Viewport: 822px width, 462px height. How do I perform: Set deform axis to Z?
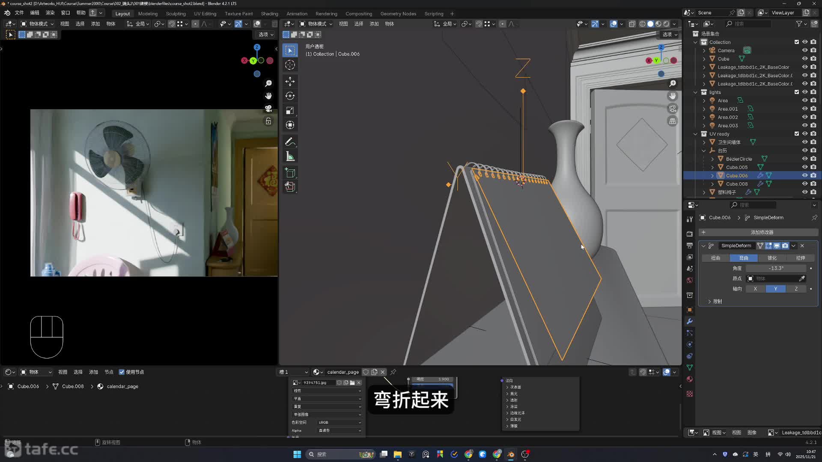pyautogui.click(x=796, y=289)
